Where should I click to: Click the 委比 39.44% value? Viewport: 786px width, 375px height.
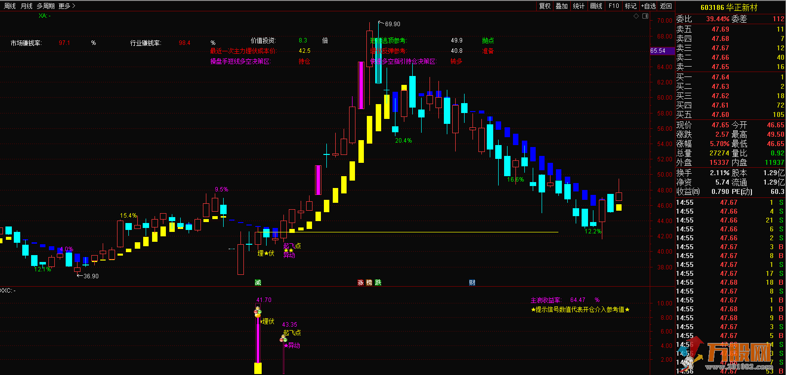717,19
